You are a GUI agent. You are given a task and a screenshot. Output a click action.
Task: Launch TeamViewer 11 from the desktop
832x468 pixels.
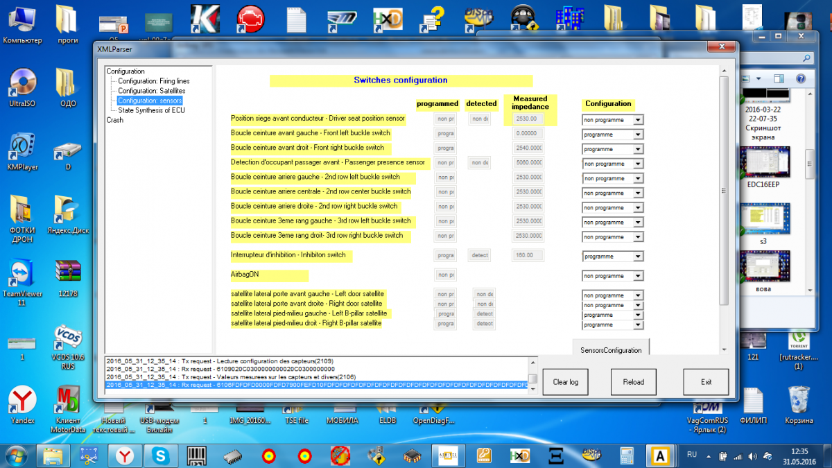click(22, 281)
